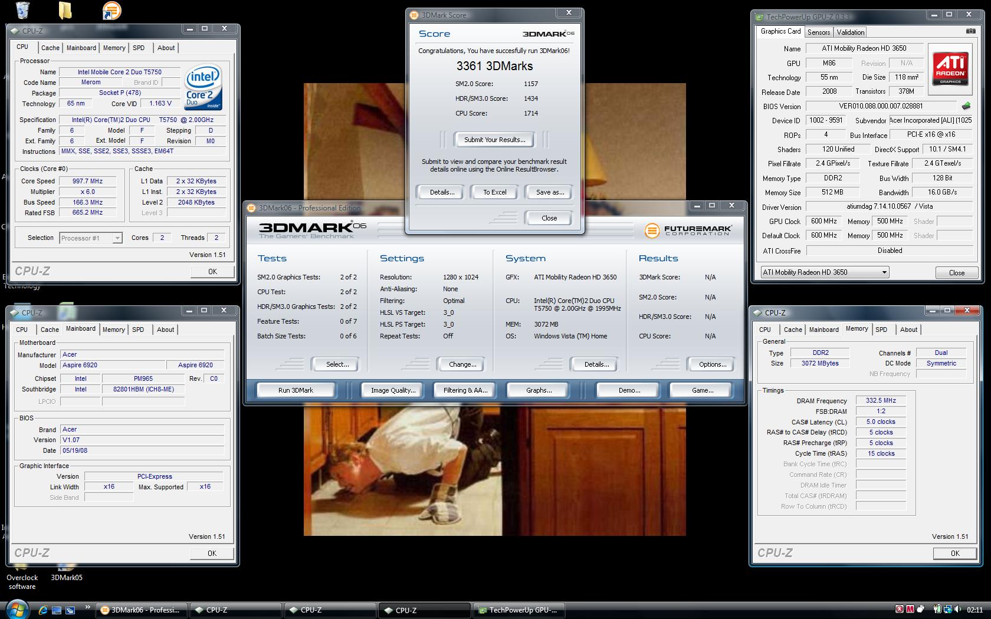
Task: Click the GPU-Z screenshot camera icon
Action: click(x=970, y=31)
